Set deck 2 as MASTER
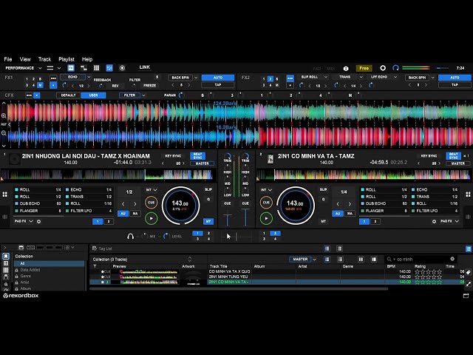Viewport: 473px width, 355px height. tap(458, 163)
